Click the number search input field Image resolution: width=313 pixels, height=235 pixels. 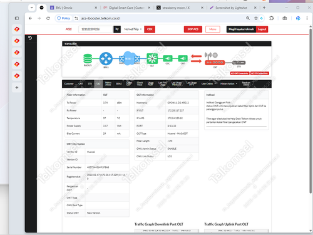click(95, 29)
